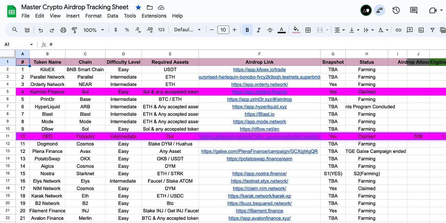Click the undo arrow icon
Screen dimensions: 446x223
click(41, 30)
